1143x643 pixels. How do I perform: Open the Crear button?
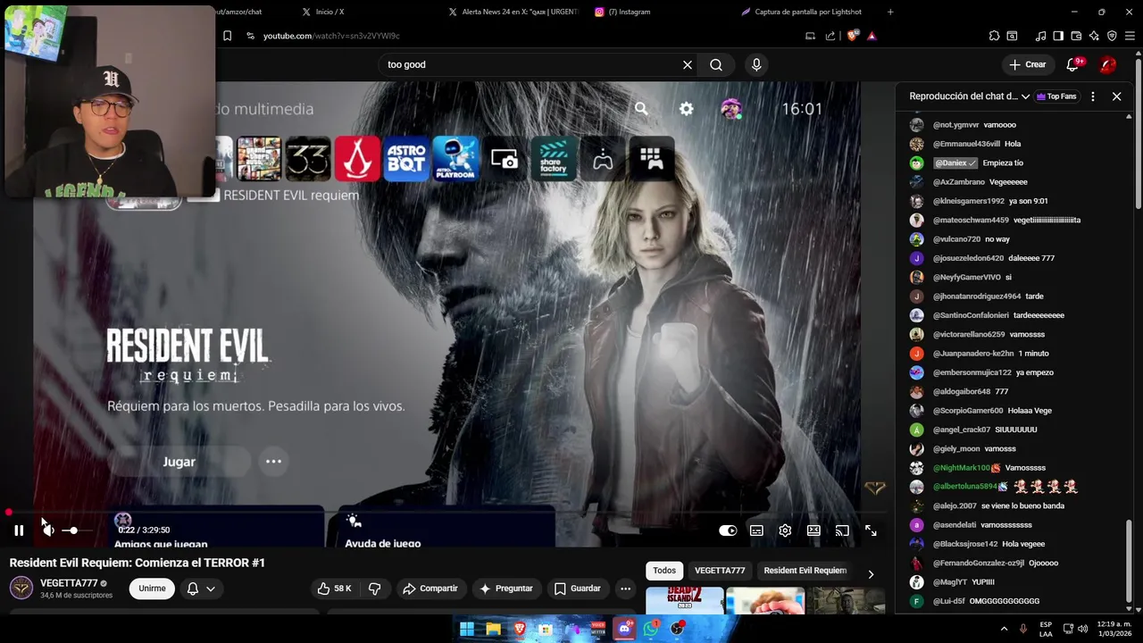[x=1028, y=64]
